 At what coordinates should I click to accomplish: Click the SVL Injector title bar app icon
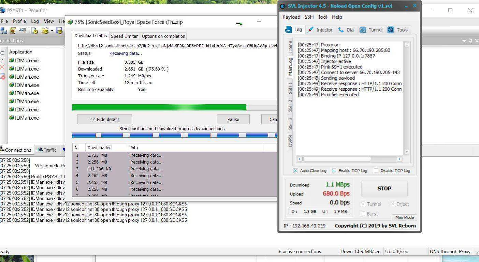[283, 6]
